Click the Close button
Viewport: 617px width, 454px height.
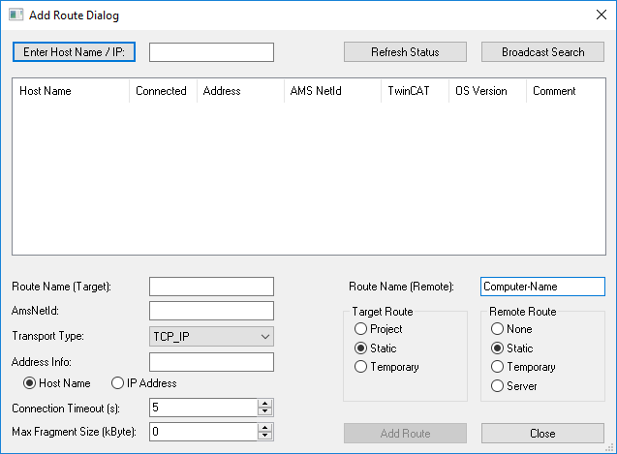[x=542, y=433]
